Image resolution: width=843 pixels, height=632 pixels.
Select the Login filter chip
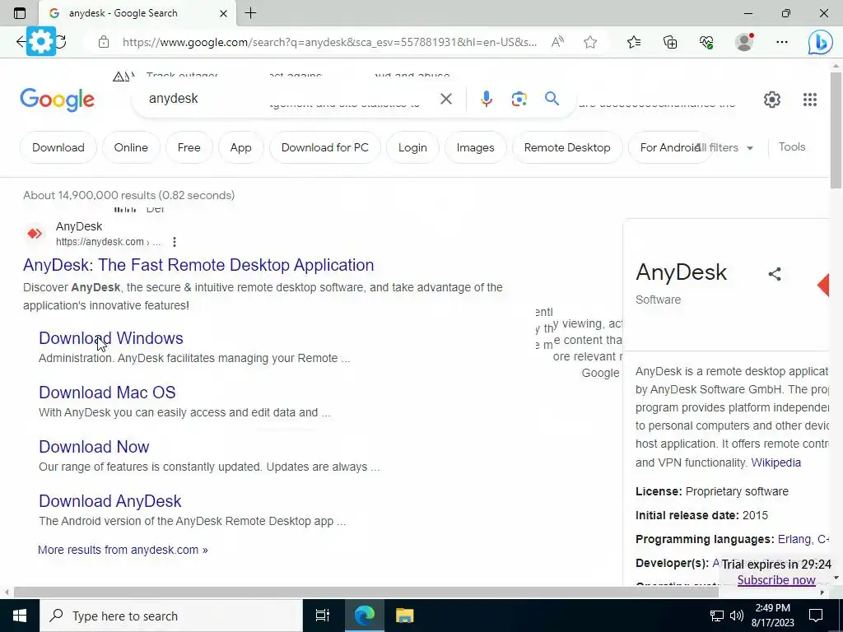412,147
